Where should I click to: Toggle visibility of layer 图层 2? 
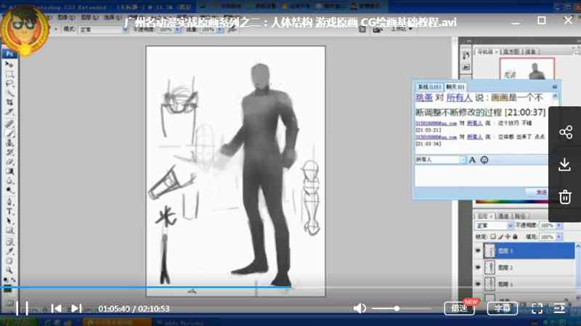(x=478, y=268)
